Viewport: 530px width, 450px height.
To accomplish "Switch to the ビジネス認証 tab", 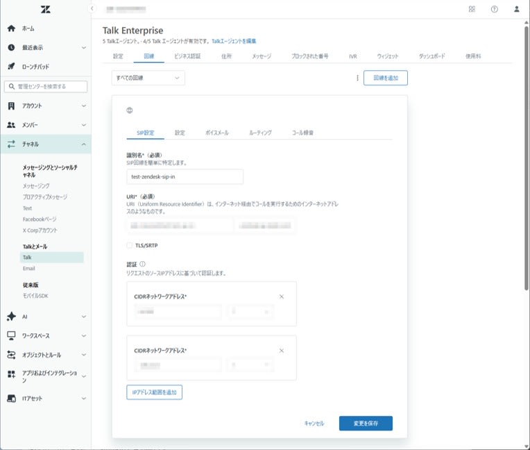I will pos(187,56).
